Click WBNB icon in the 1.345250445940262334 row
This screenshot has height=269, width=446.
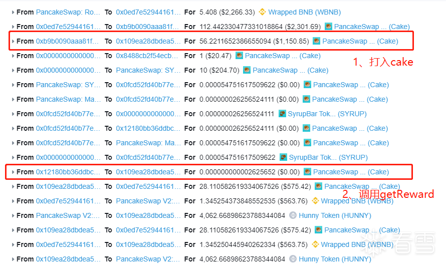pyautogui.click(x=315, y=244)
